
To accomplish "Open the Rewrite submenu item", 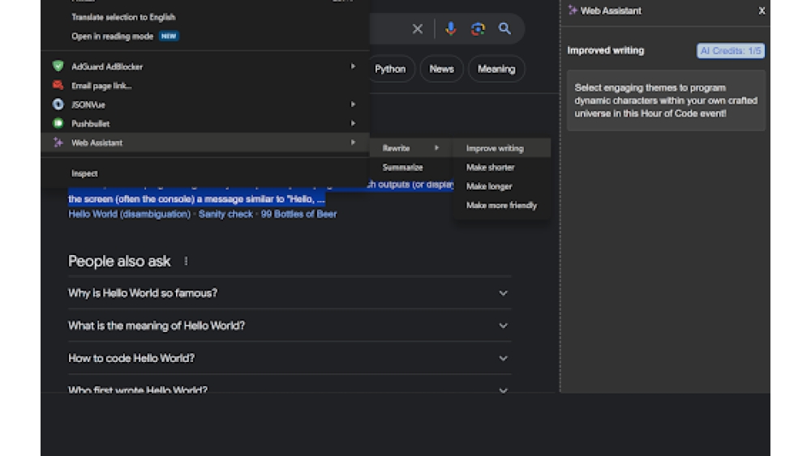I will 411,148.
